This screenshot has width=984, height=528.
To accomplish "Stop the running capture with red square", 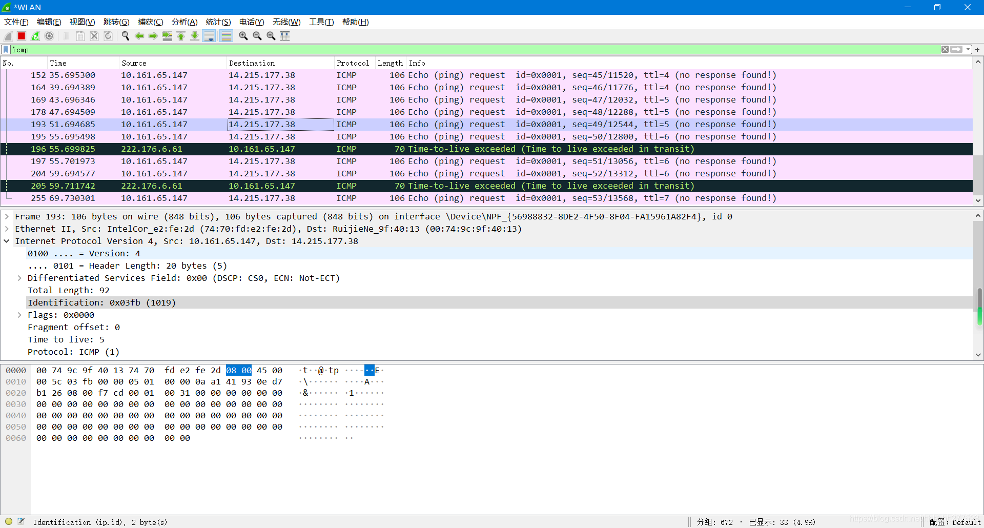I will [22, 36].
